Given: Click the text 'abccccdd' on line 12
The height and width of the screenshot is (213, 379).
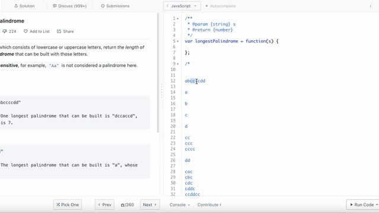Looking at the screenshot, I should point(195,81).
